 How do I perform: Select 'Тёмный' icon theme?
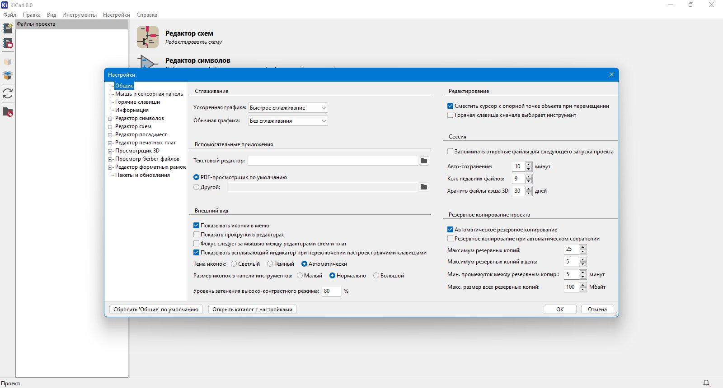point(270,264)
